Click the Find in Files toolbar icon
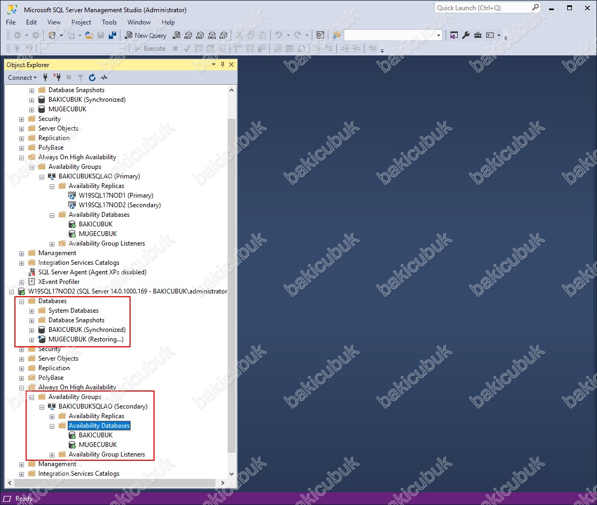 tap(336, 35)
